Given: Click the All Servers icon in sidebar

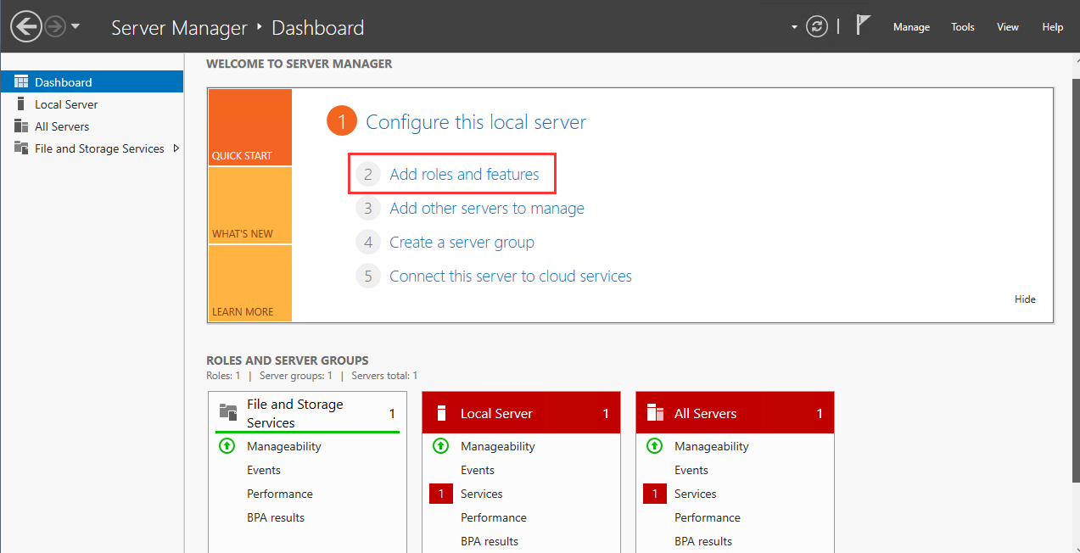Looking at the screenshot, I should pyautogui.click(x=21, y=126).
